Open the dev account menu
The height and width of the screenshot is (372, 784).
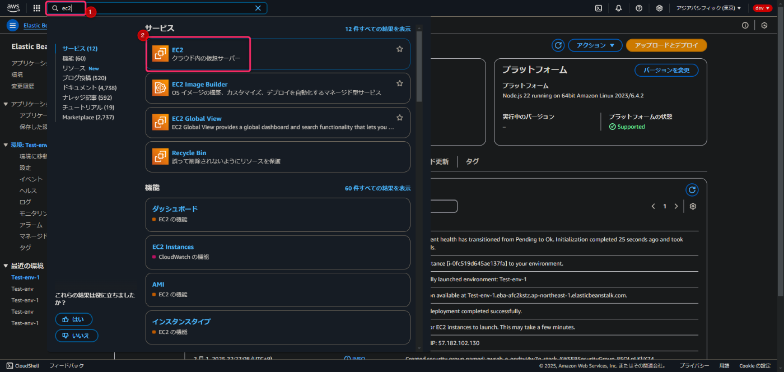762,8
